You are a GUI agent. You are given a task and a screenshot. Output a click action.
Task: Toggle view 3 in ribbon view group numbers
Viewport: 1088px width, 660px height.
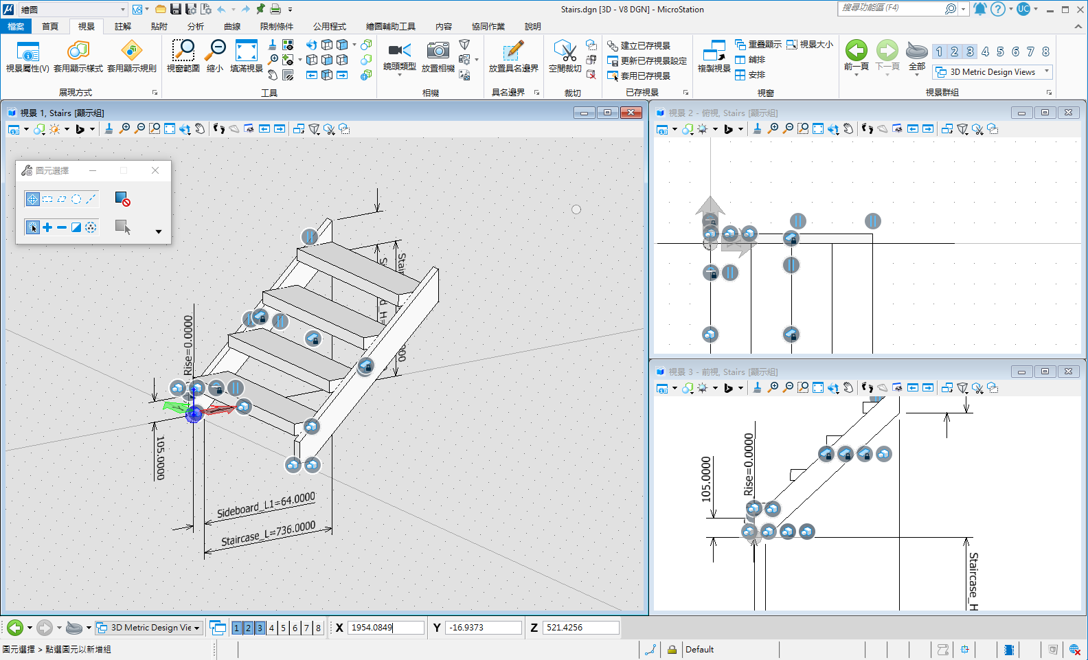click(x=970, y=52)
